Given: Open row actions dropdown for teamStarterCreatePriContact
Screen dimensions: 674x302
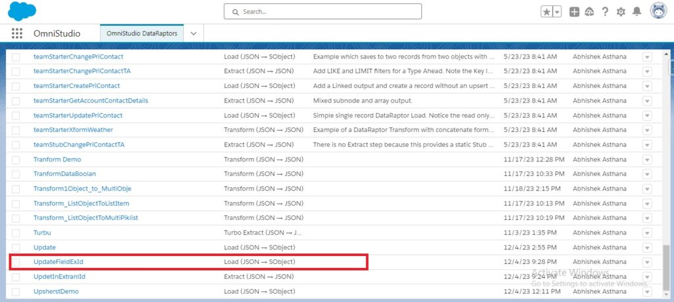Looking at the screenshot, I should click(648, 86).
